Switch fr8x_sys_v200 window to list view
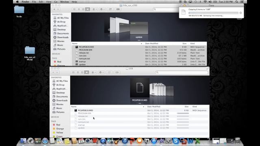Viewport: 260px width, 146px height. click(x=79, y=9)
